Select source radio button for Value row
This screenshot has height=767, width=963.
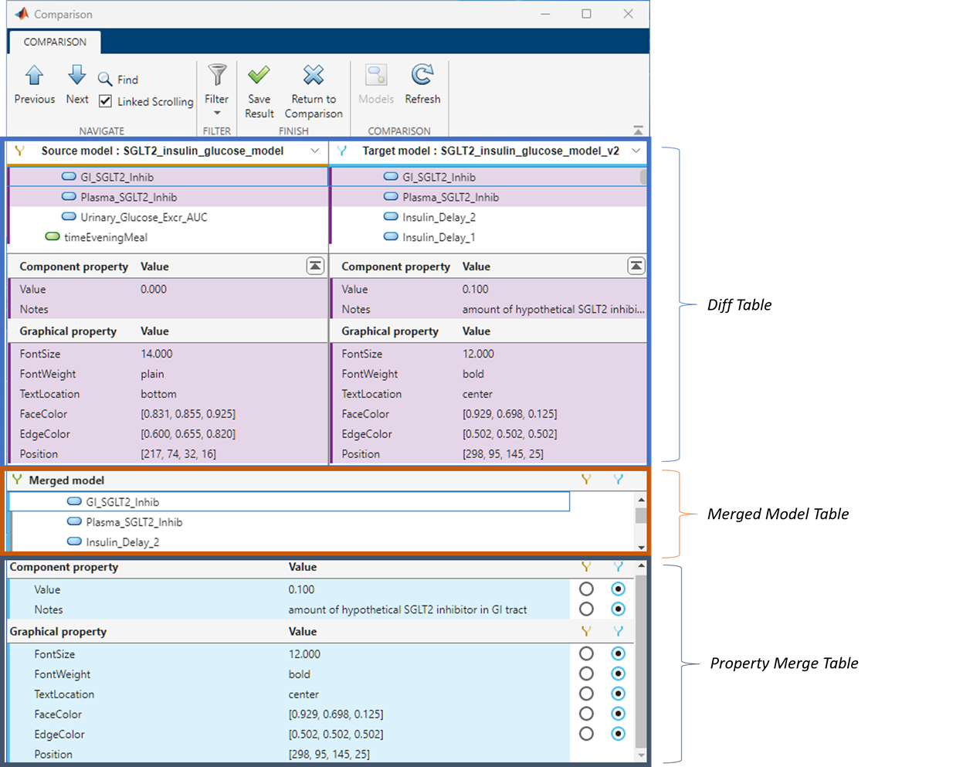pos(586,589)
